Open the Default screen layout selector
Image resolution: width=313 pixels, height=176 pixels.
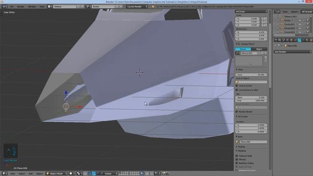click(x=65, y=6)
